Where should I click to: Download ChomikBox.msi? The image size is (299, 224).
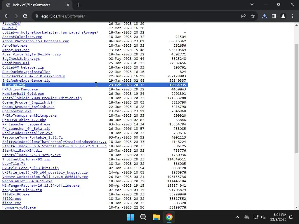[16, 63]
